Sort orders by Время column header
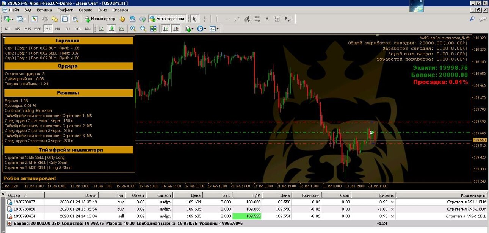 pos(71,195)
